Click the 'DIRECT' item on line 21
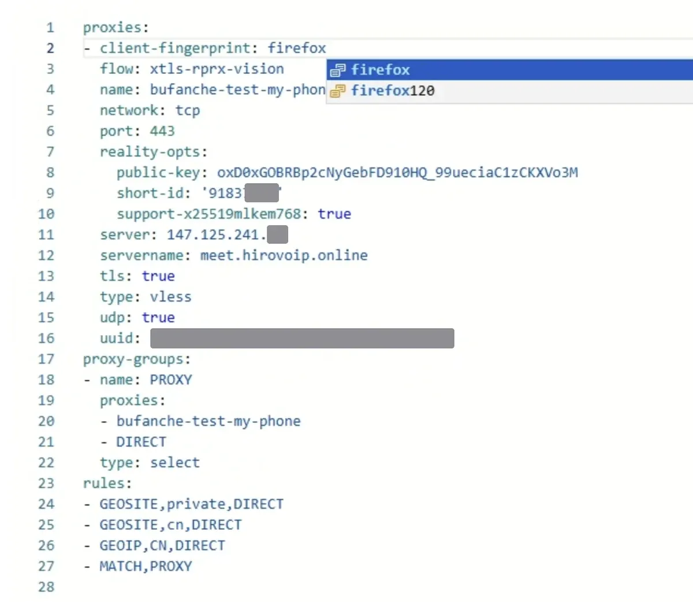The image size is (693, 602). pyautogui.click(x=141, y=442)
